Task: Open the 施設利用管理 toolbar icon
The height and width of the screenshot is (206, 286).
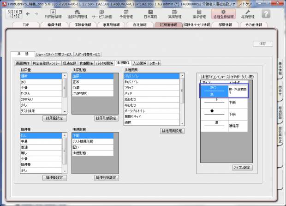Action: point(77,14)
